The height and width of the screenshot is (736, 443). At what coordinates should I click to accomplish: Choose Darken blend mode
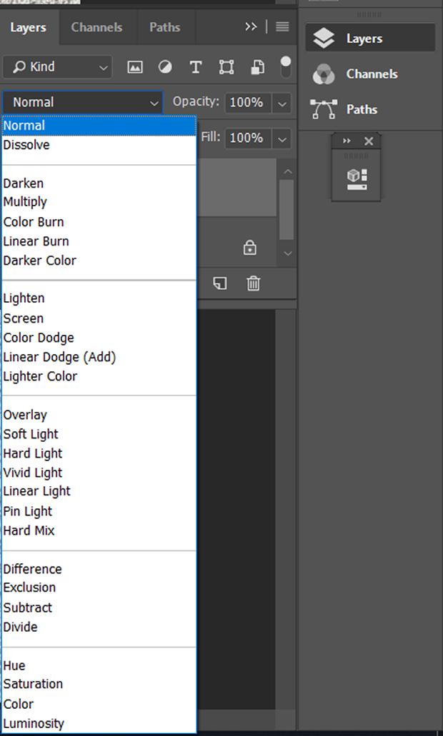[x=99, y=183]
